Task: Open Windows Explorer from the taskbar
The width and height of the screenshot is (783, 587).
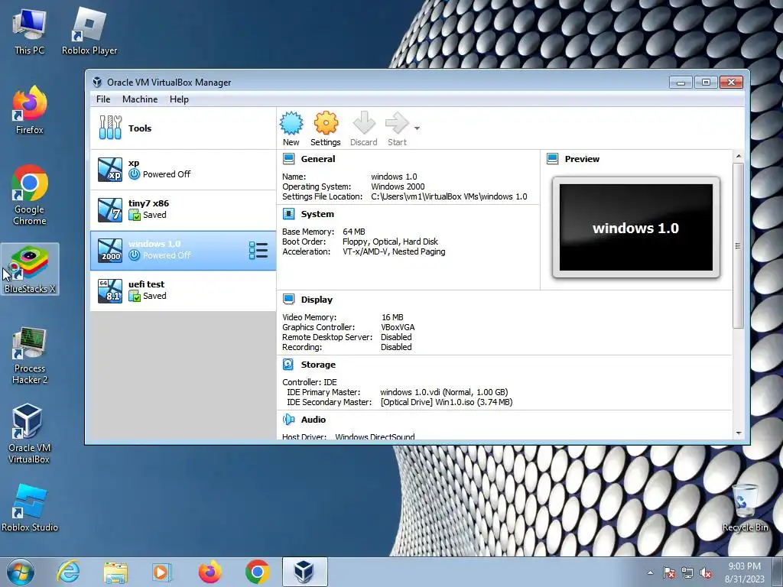Action: [115, 572]
